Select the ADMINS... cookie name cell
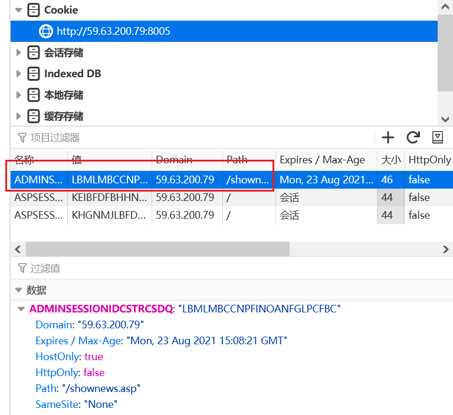This screenshot has height=415, width=453. point(39,180)
